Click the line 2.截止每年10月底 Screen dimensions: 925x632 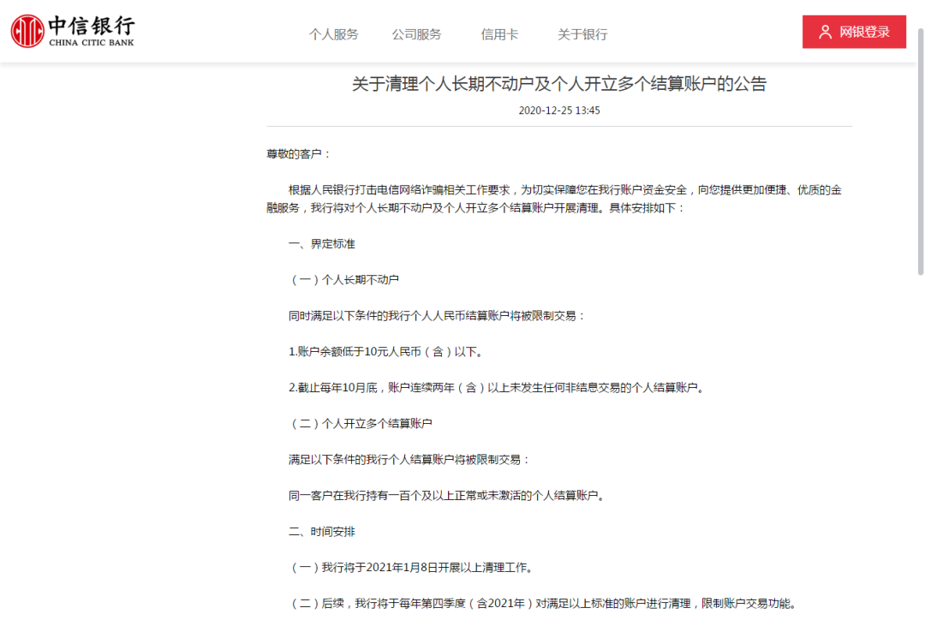pos(496,388)
